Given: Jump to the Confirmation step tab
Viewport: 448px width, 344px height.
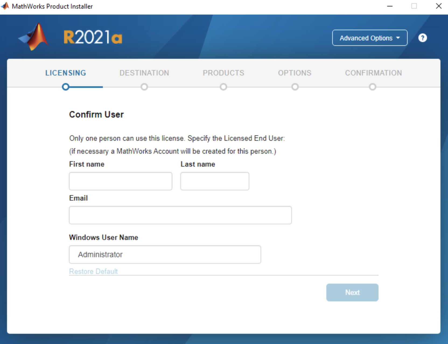Looking at the screenshot, I should coord(373,73).
